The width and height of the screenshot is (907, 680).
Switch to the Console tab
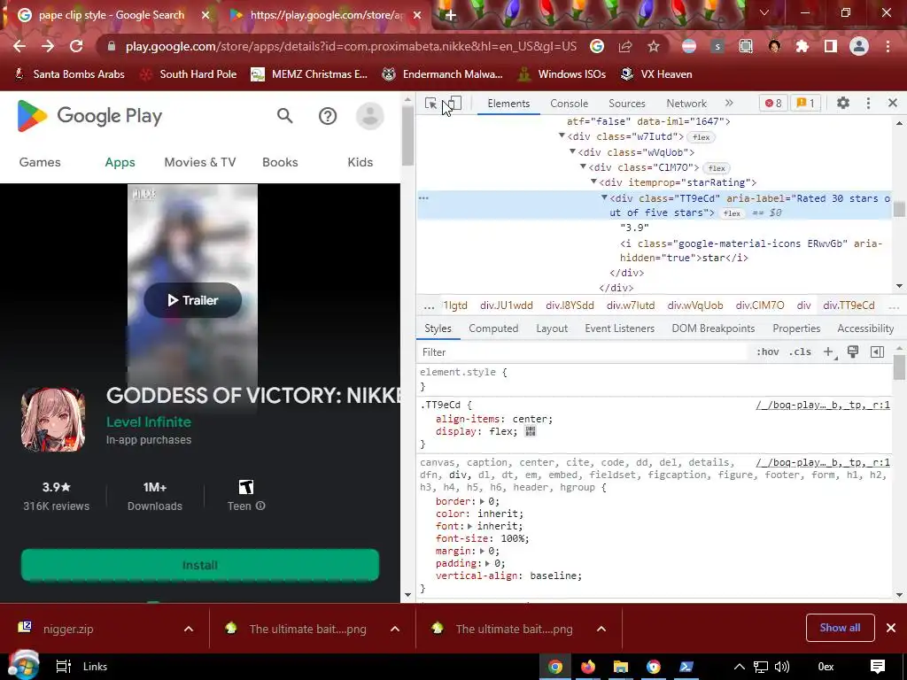pyautogui.click(x=569, y=104)
